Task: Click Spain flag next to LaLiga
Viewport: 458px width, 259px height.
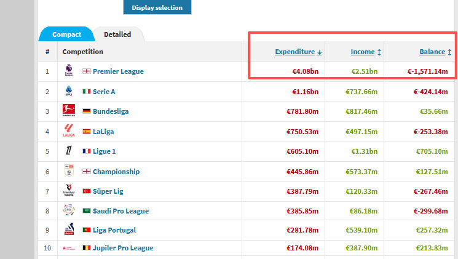Action: pyautogui.click(x=87, y=131)
